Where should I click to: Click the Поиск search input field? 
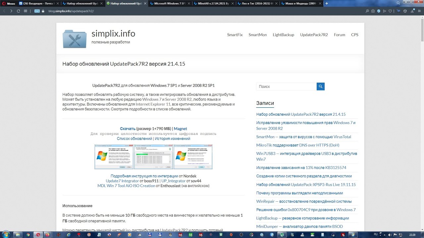286,86
